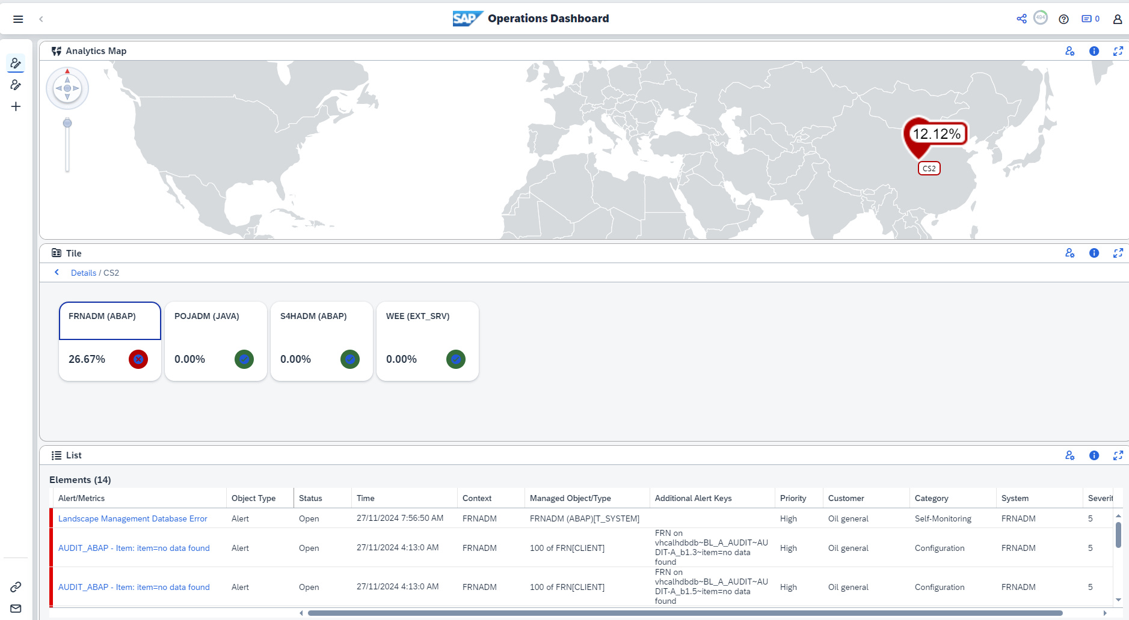Click green status icon on S4HADM tile

[350, 359]
